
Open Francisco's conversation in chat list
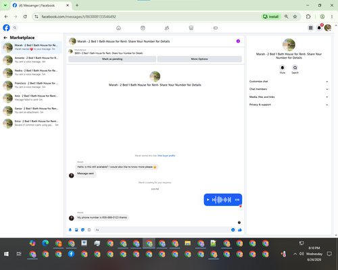click(x=32, y=85)
